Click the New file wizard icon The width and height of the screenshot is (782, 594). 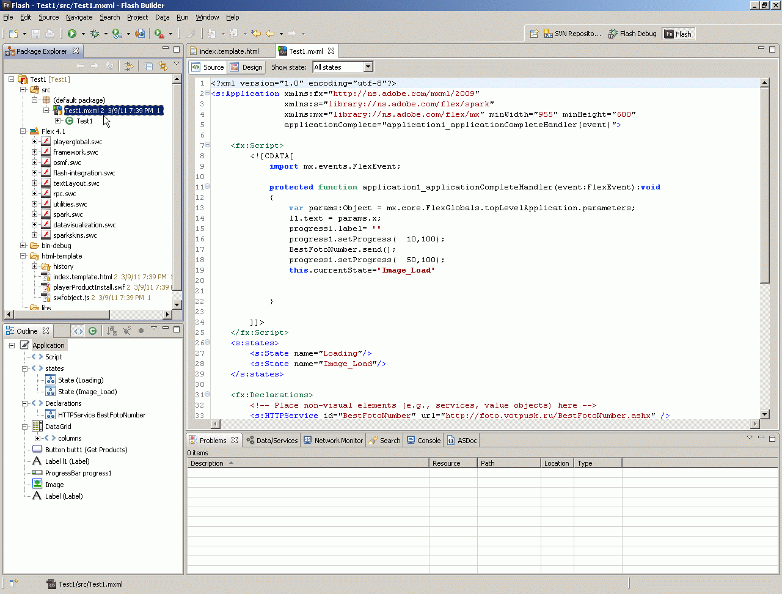coord(13,34)
